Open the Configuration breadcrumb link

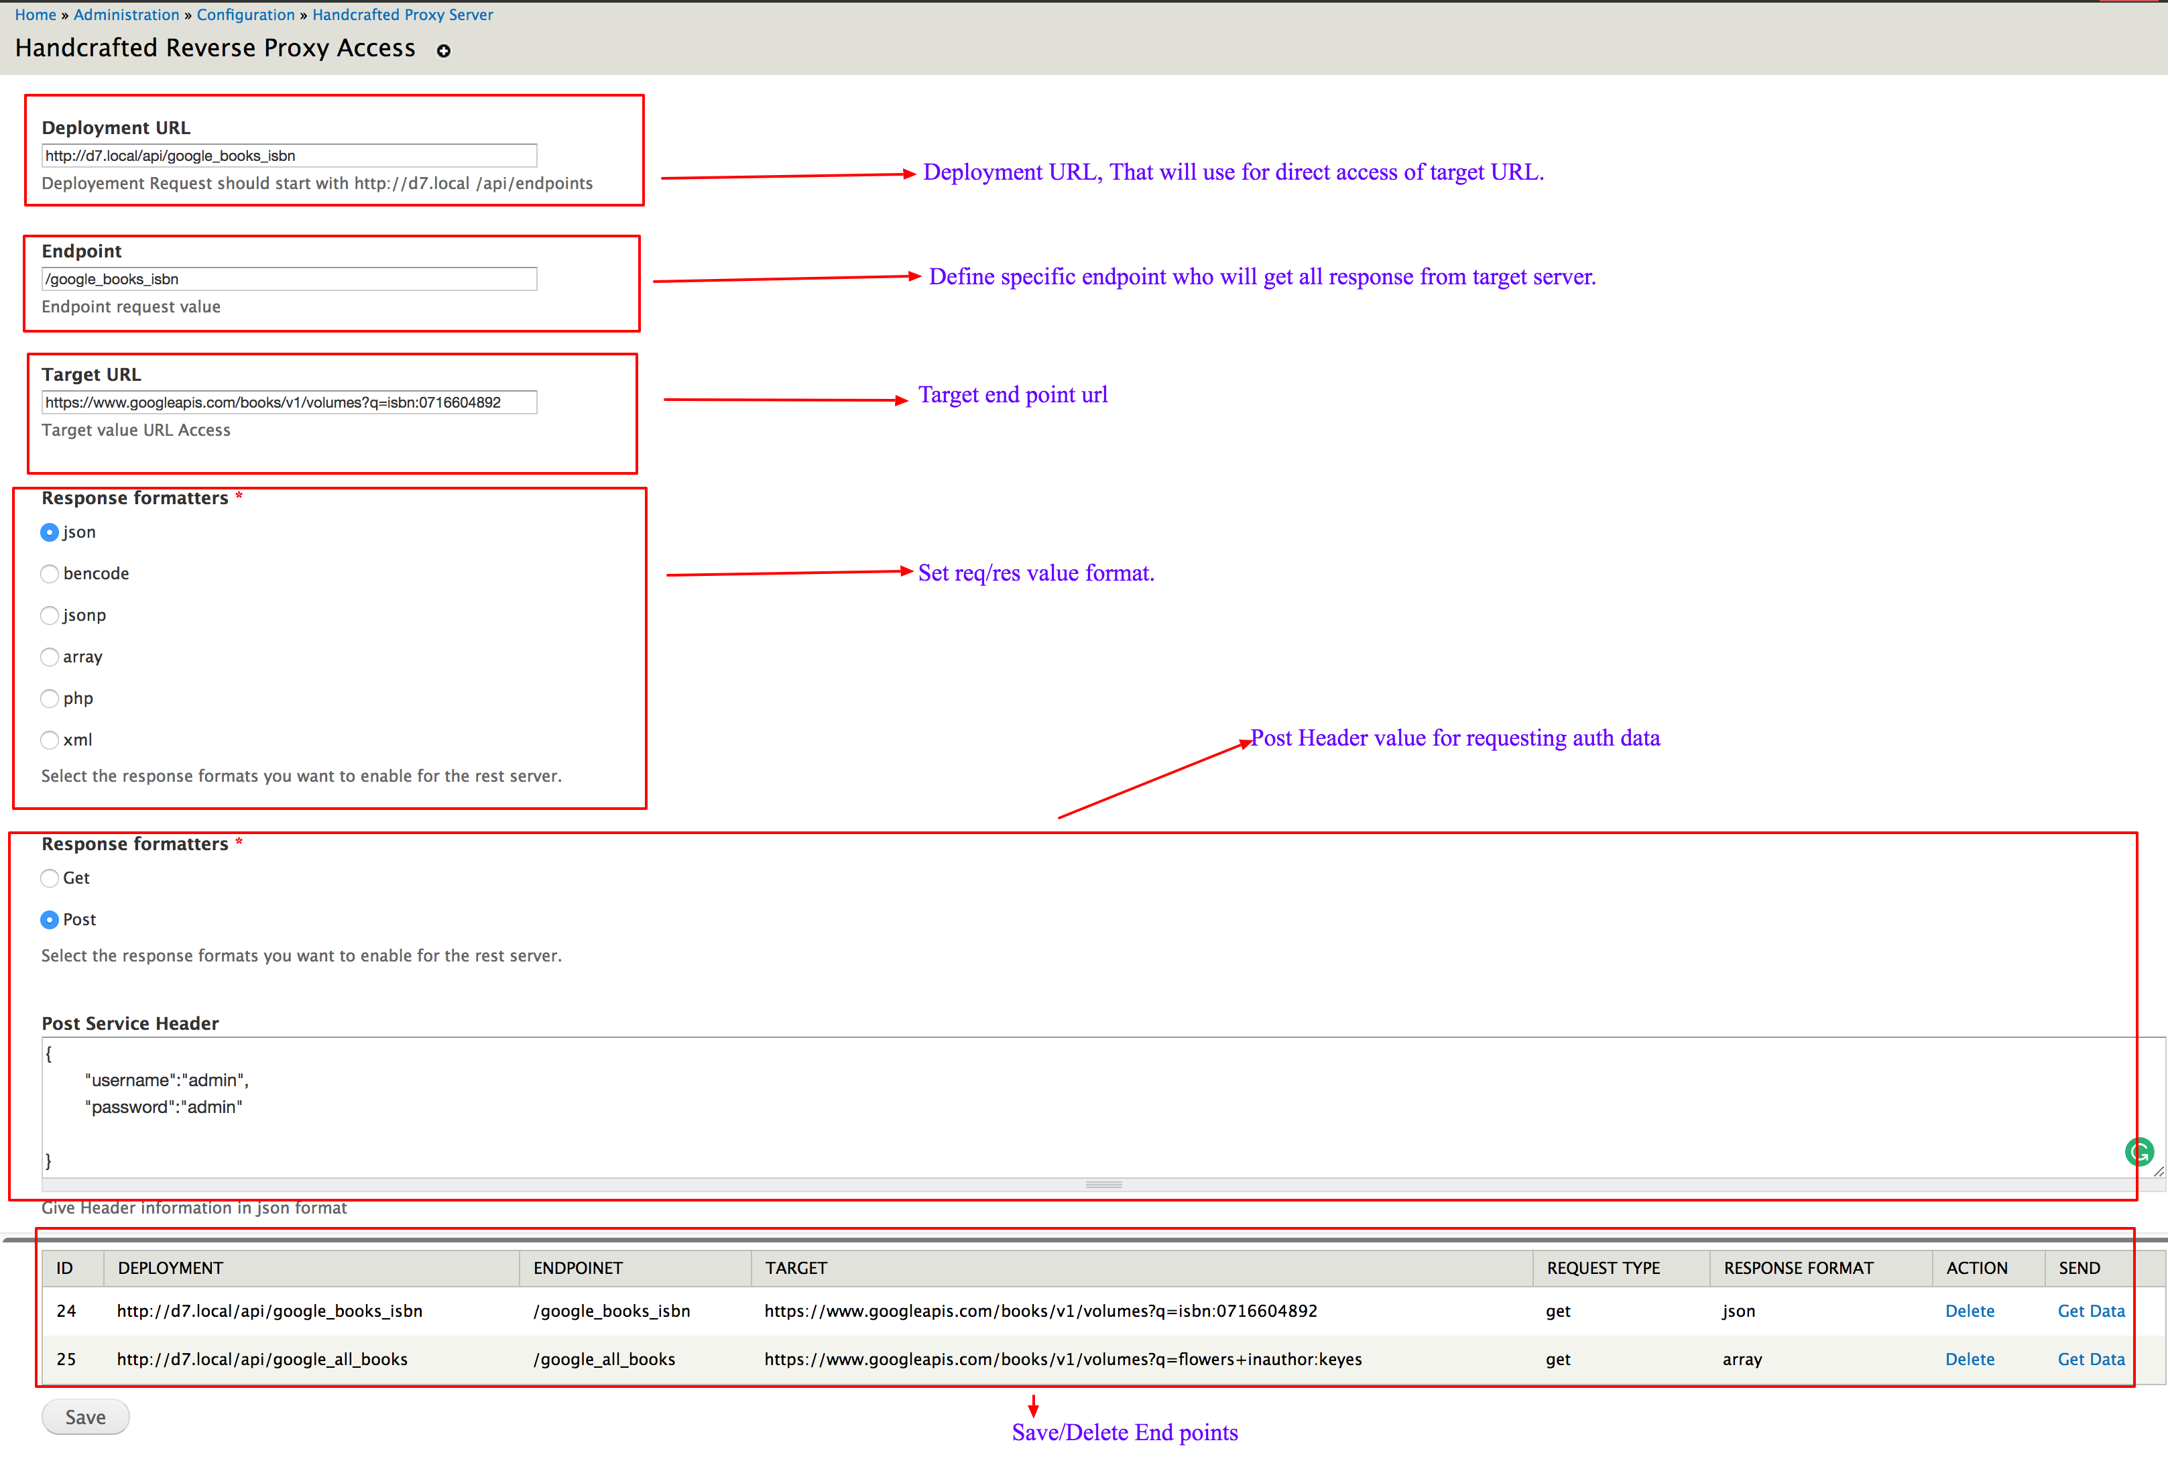coord(245,15)
